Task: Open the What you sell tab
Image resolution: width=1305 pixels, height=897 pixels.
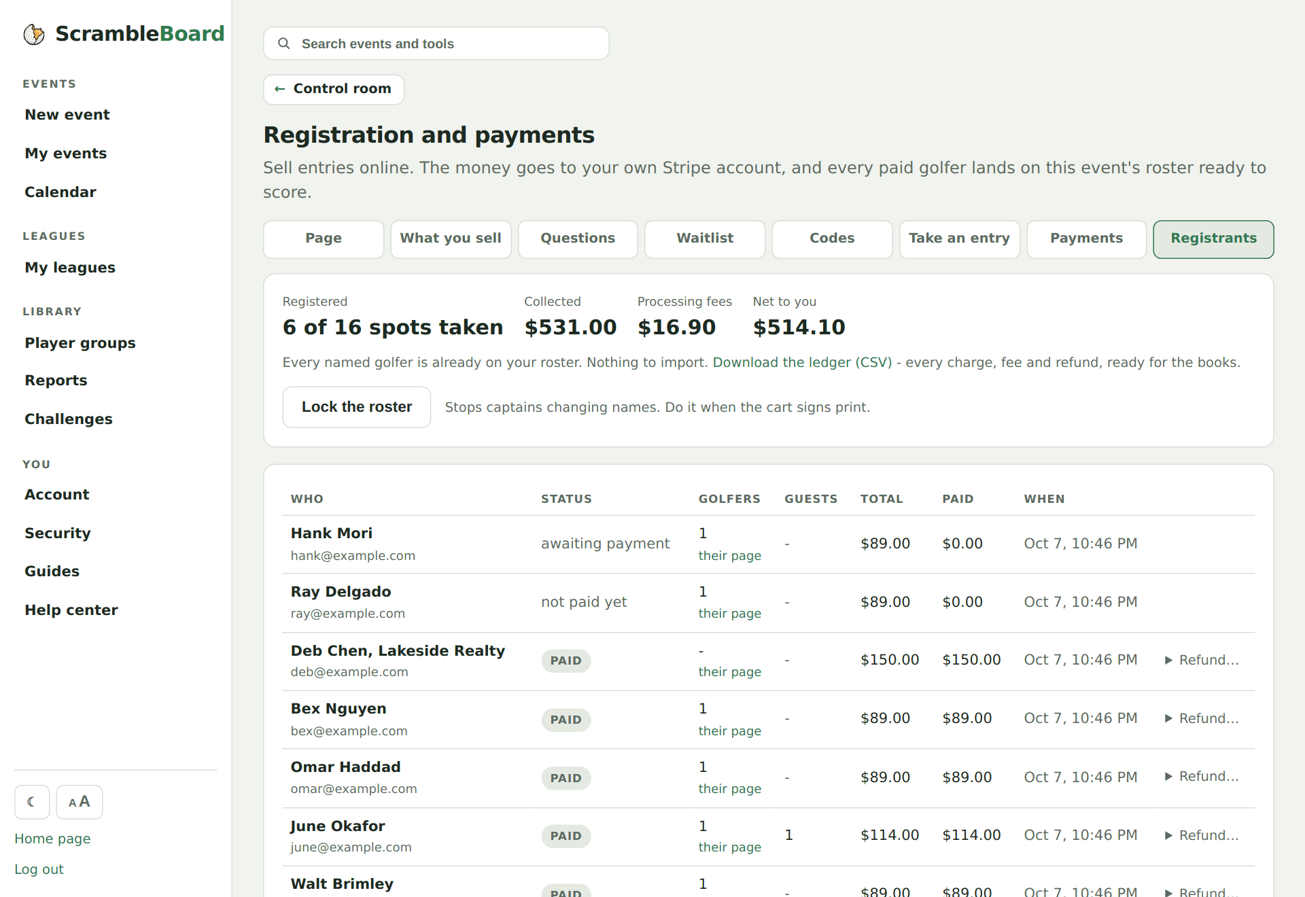Action: click(451, 239)
